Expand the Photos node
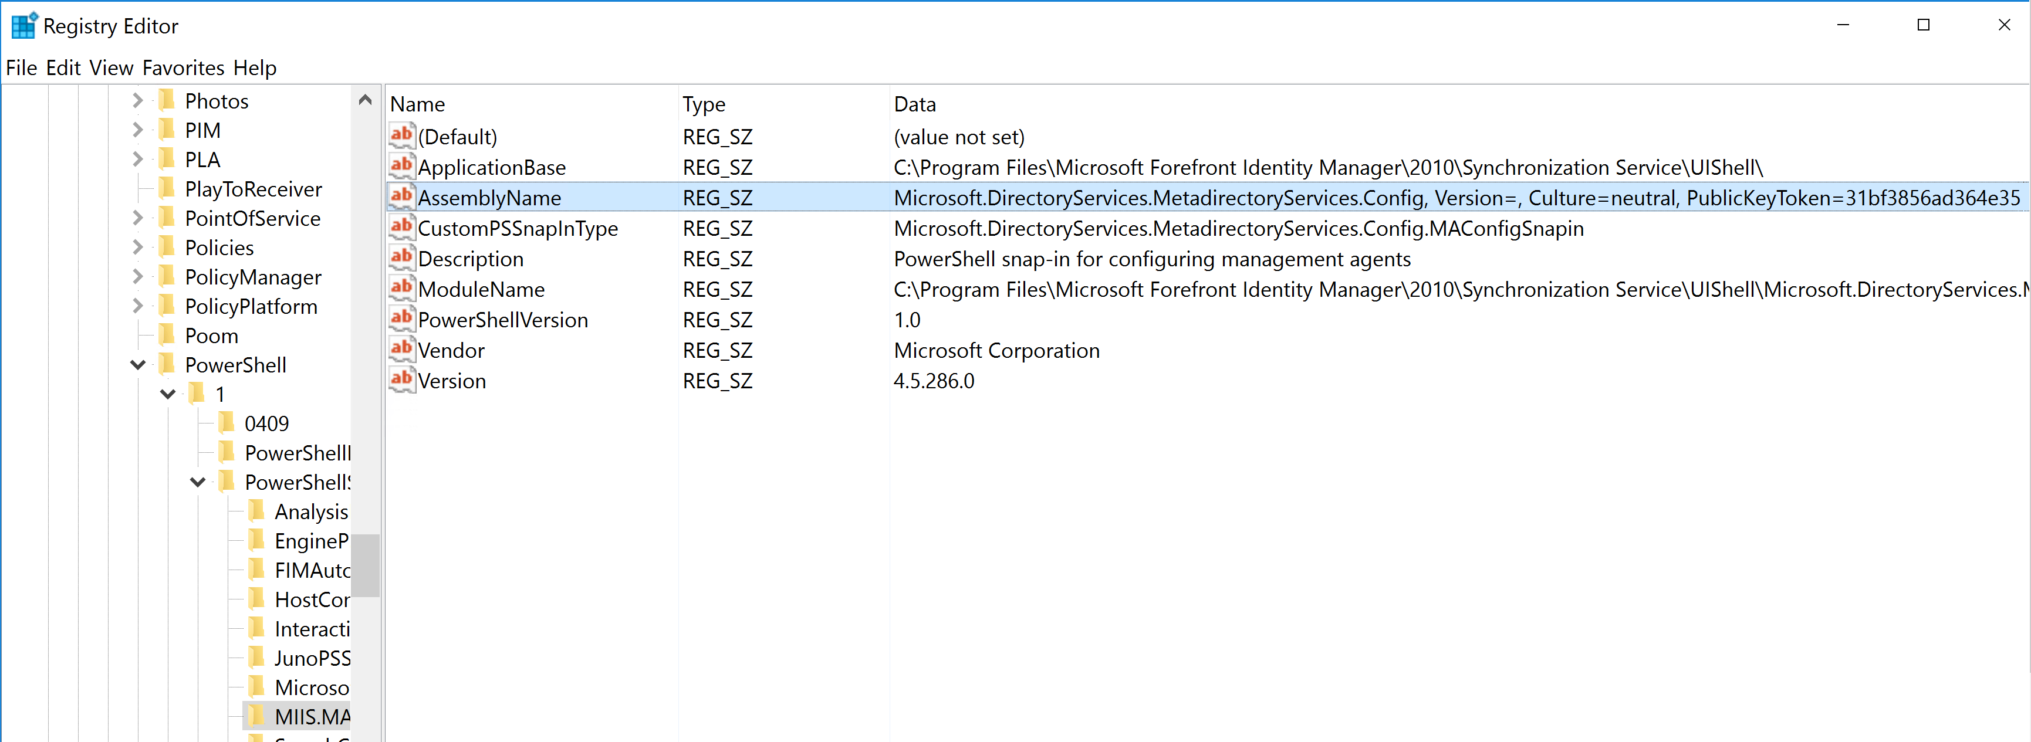The width and height of the screenshot is (2031, 742). pos(137,100)
